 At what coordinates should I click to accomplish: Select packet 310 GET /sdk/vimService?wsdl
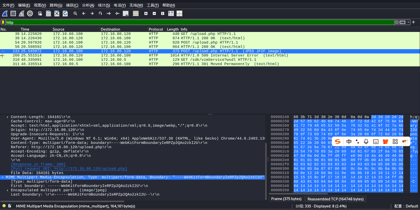[x=210, y=60]
